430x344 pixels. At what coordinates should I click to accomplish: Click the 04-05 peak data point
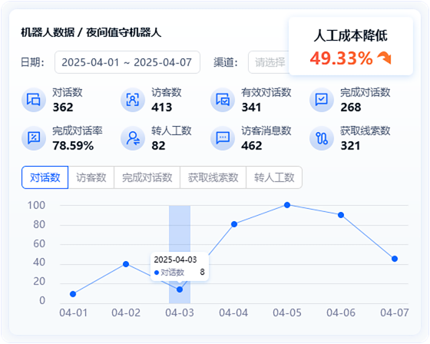coord(287,205)
